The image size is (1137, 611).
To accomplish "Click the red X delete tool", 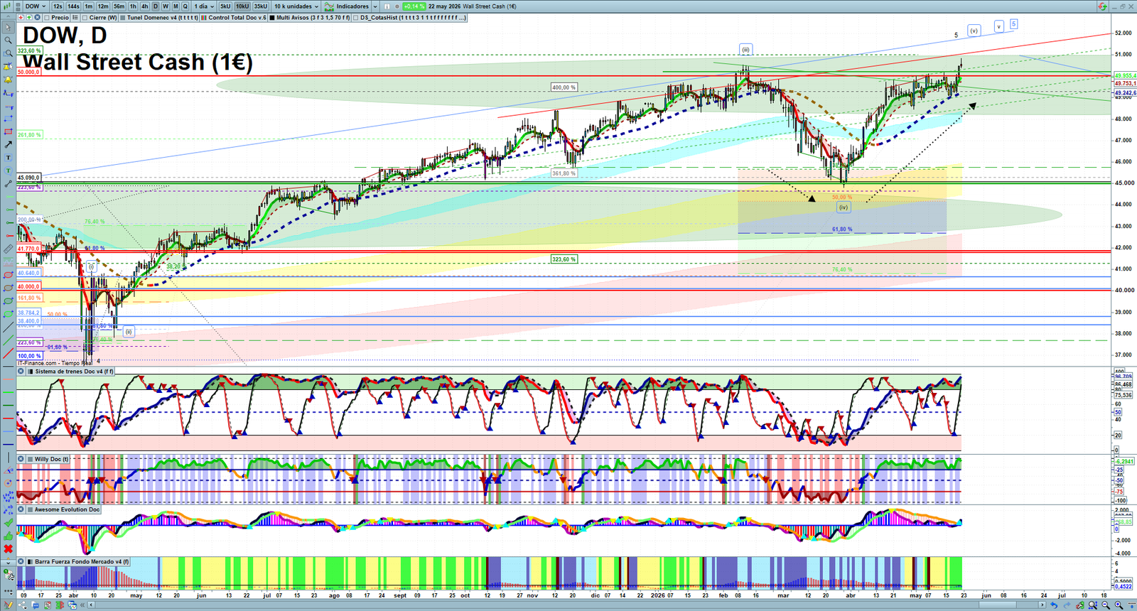I will point(9,548).
